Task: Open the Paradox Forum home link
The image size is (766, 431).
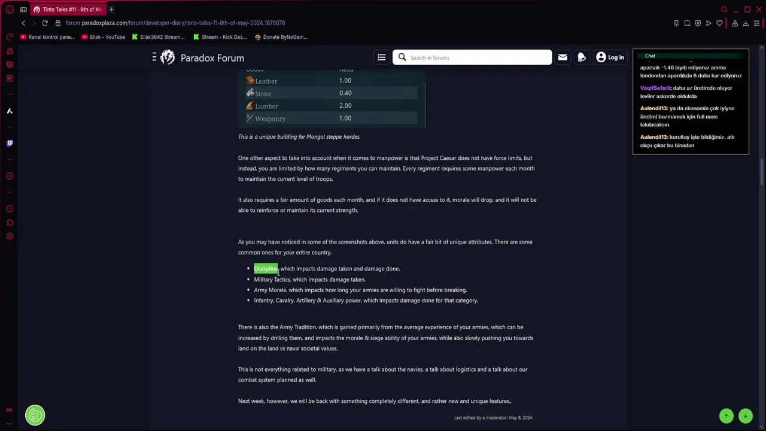Action: tap(202, 57)
